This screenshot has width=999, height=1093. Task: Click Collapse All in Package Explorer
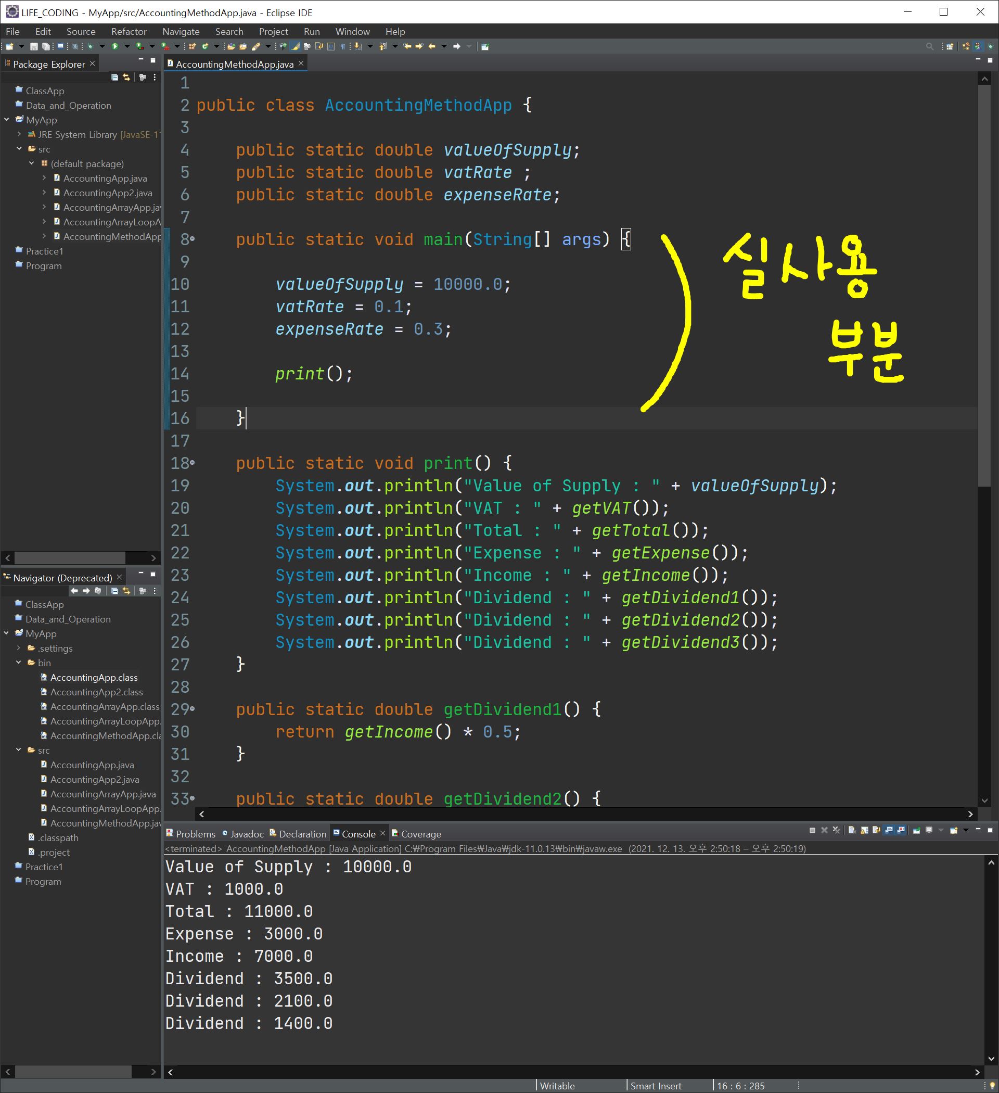(114, 78)
